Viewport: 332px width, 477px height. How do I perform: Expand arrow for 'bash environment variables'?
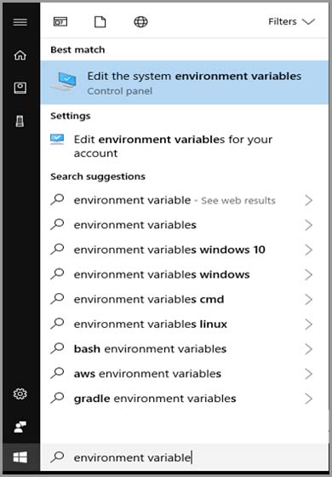point(308,349)
